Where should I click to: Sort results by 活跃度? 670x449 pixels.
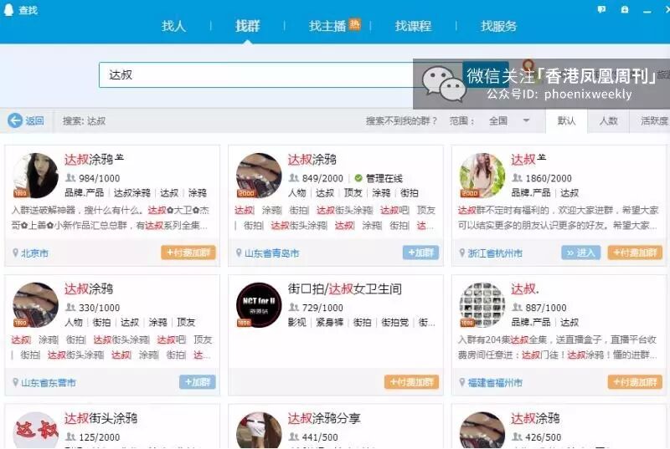pyautogui.click(x=654, y=120)
